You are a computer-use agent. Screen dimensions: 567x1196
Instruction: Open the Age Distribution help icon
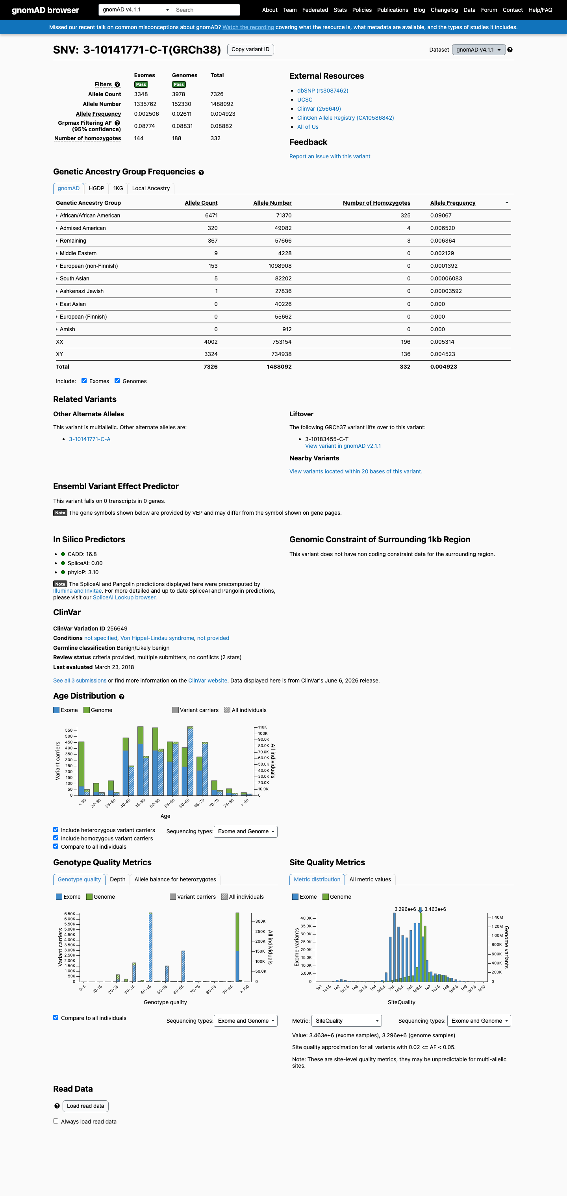pos(122,697)
